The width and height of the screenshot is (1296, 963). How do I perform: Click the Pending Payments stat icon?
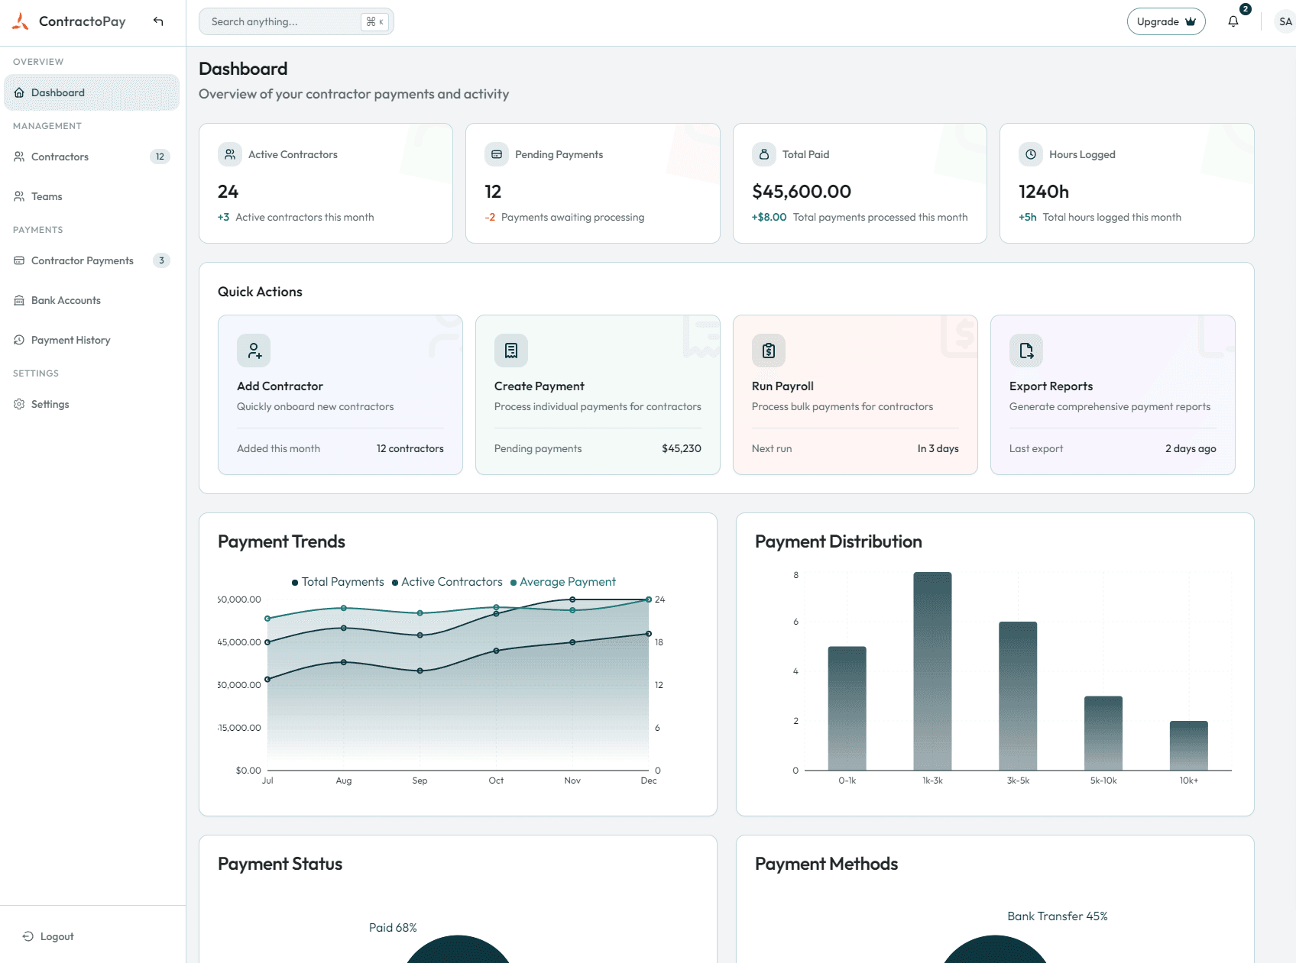[497, 154]
